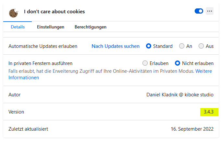Click the date 16. September 2022

coord(192,129)
